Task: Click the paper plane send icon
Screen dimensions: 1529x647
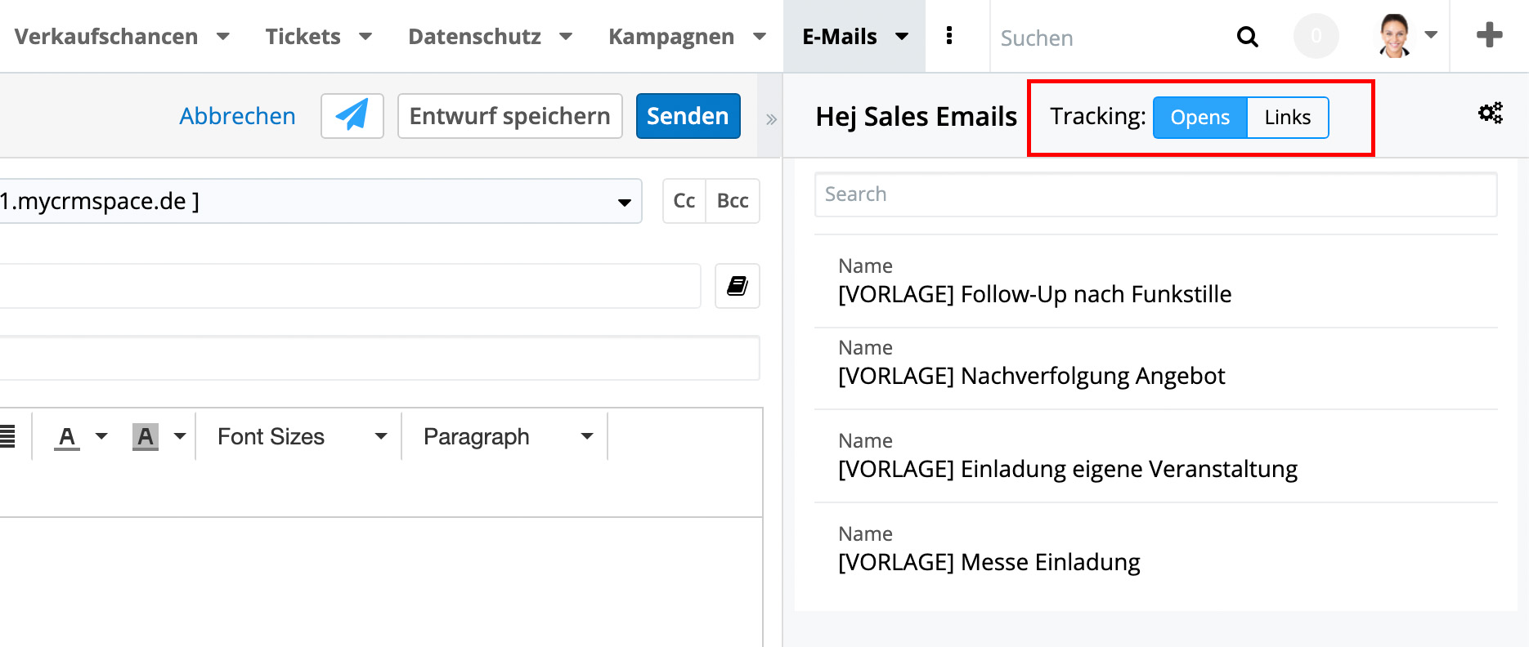Action: 352,116
